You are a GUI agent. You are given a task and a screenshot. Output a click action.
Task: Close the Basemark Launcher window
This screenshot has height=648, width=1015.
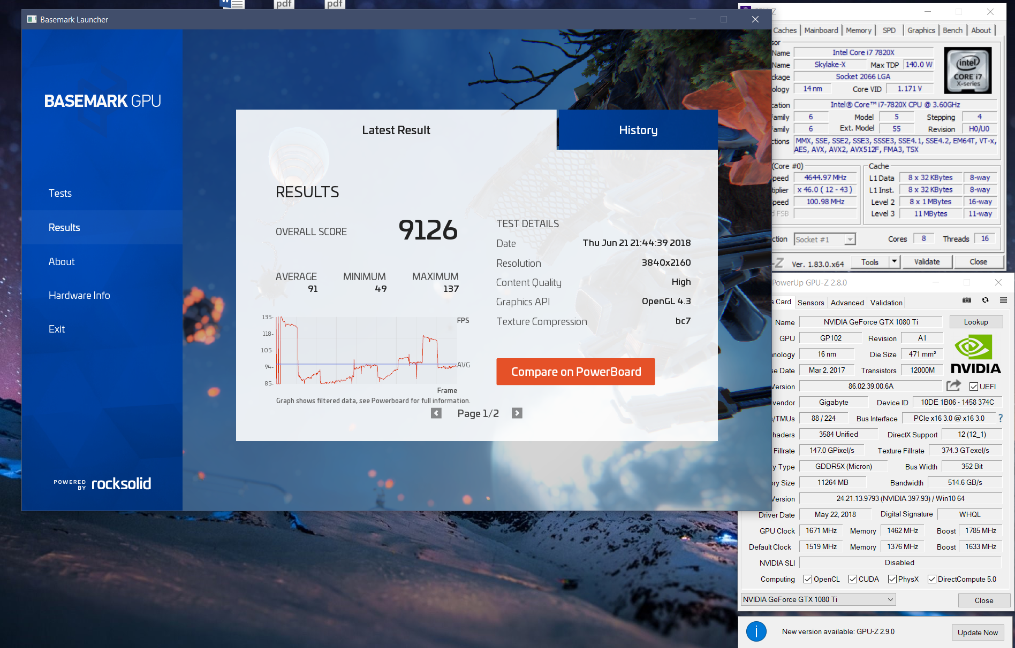pos(755,19)
